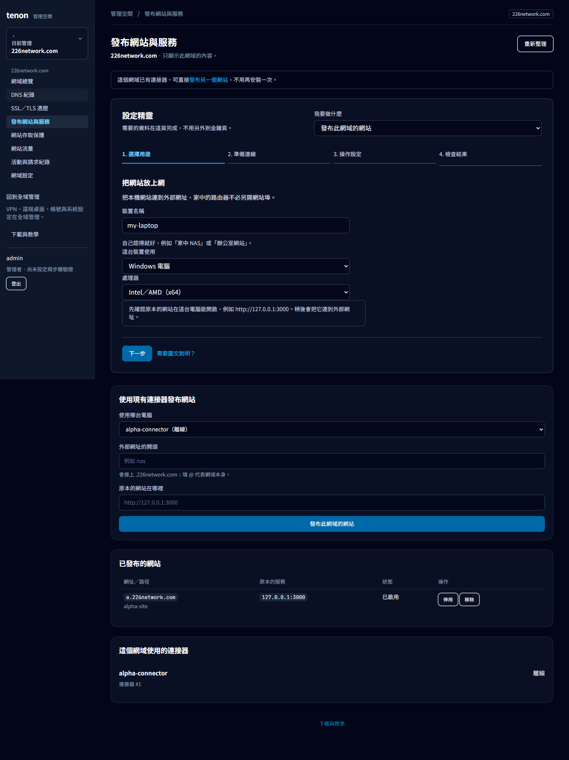Open the 這台裝置使用 Windows 電腦 dropdown
The width and height of the screenshot is (569, 760).
click(x=236, y=266)
